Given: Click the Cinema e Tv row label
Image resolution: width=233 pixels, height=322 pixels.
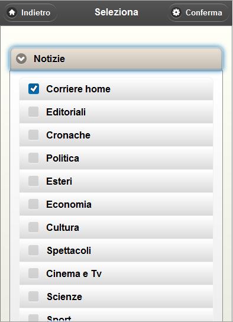Looking at the screenshot, I should click(74, 273).
